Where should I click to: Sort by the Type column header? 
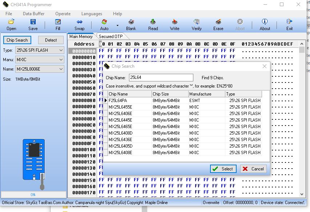[243, 94]
